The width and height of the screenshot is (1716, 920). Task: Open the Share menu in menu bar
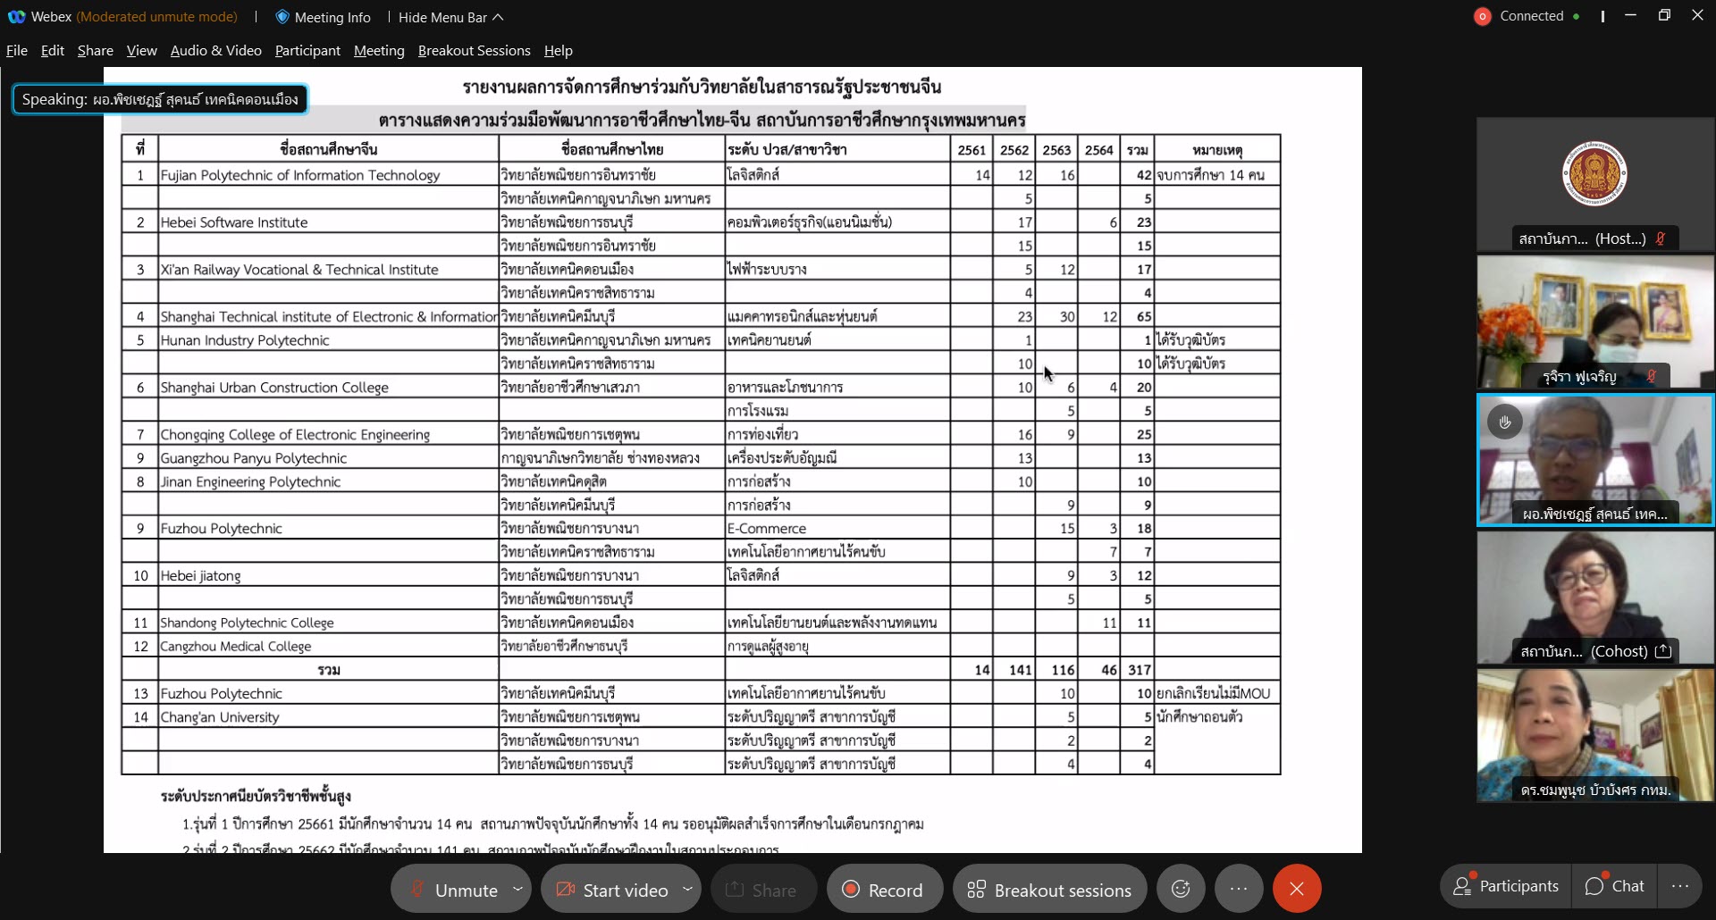(96, 51)
